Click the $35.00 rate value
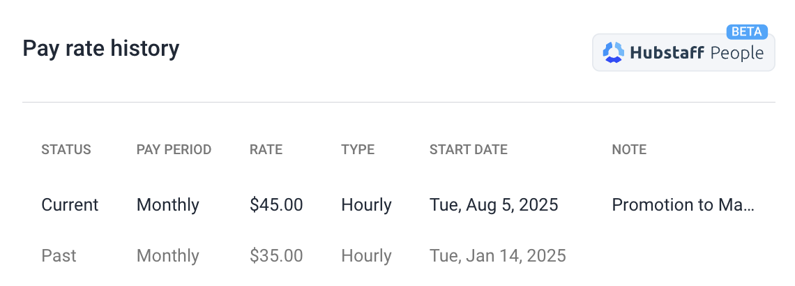The height and width of the screenshot is (286, 795). (276, 255)
